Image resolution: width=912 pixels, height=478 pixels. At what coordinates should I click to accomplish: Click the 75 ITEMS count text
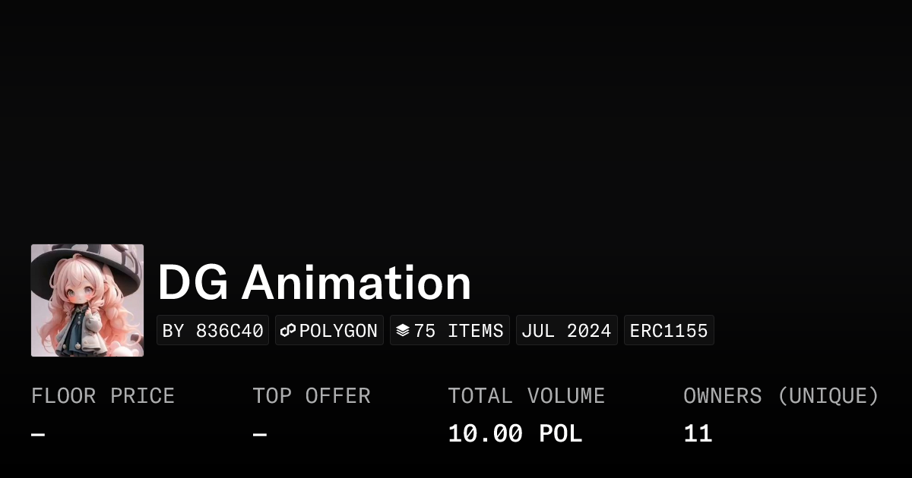(458, 331)
